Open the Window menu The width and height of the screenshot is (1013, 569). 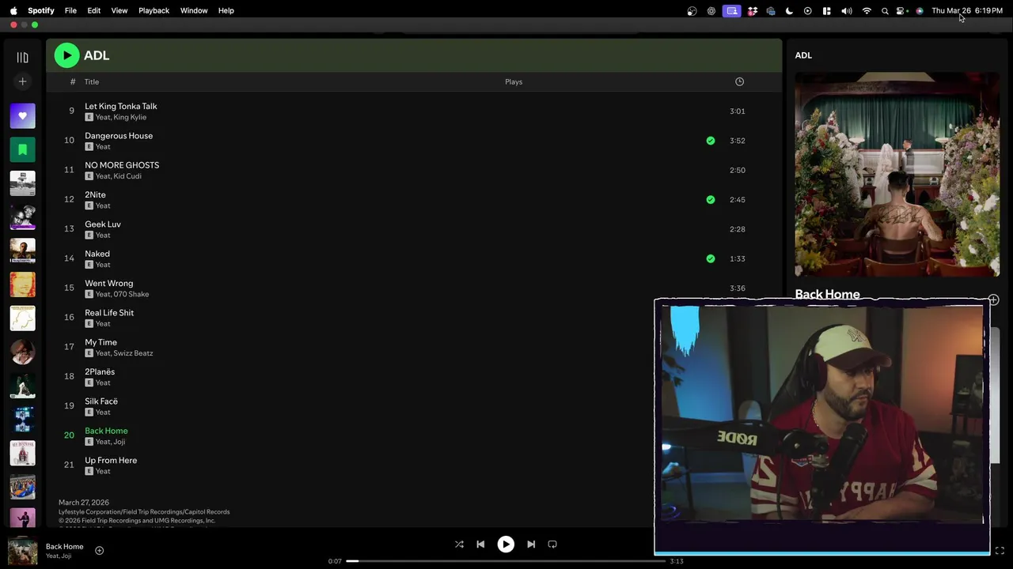(x=194, y=10)
